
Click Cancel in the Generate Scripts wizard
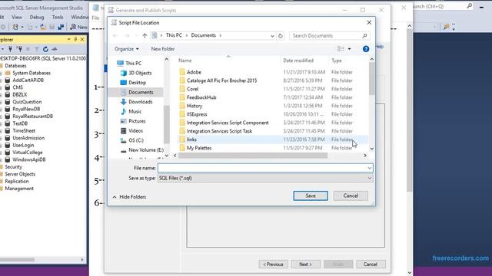[x=371, y=264]
